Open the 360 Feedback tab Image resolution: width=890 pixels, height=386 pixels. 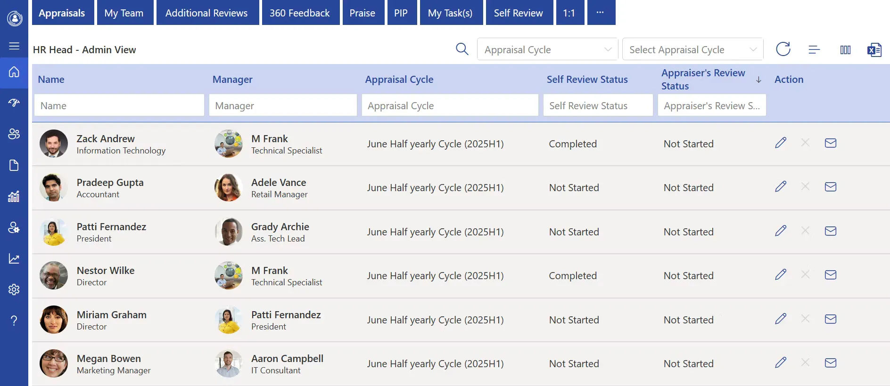click(300, 13)
